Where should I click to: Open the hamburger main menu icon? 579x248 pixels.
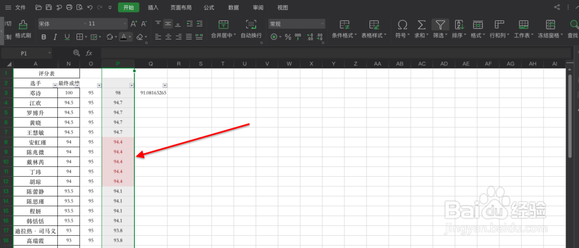[x=8, y=8]
